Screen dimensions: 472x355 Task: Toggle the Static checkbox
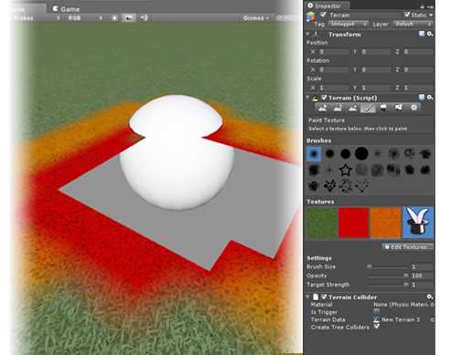tap(407, 15)
